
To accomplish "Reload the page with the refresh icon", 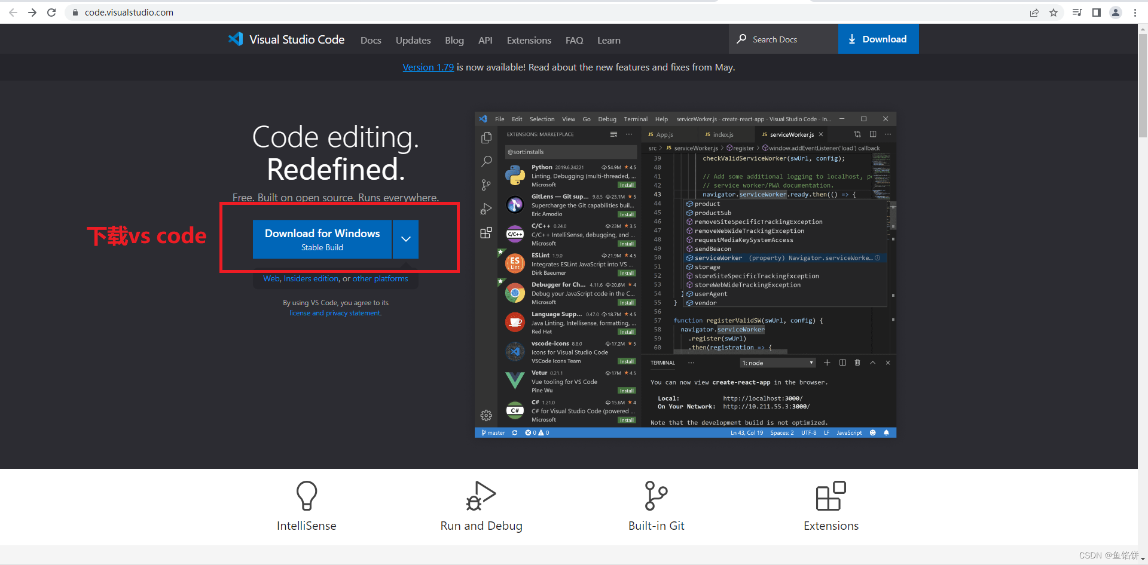I will tap(51, 13).
